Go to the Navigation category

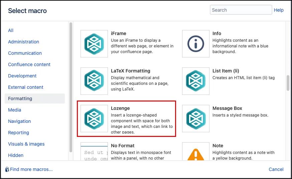click(x=19, y=121)
